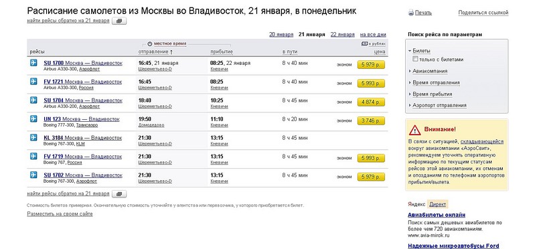The width and height of the screenshot is (535, 249).
Task: Click the airplane icon of flight KL 3184
Action: click(x=33, y=137)
